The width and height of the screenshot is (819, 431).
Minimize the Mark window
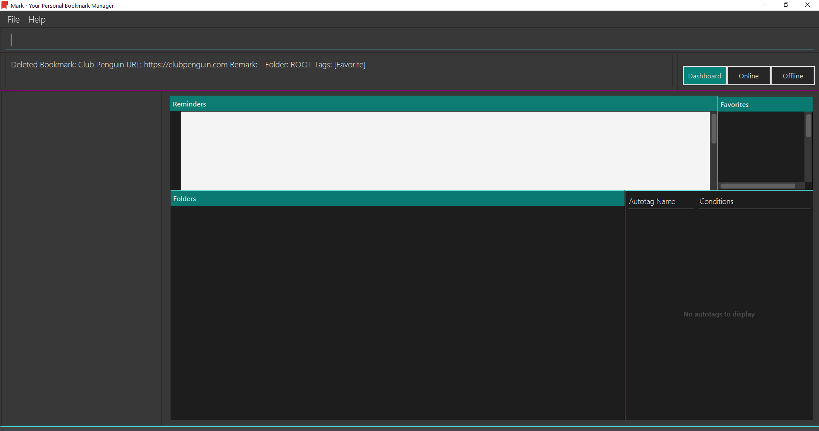[x=765, y=5]
